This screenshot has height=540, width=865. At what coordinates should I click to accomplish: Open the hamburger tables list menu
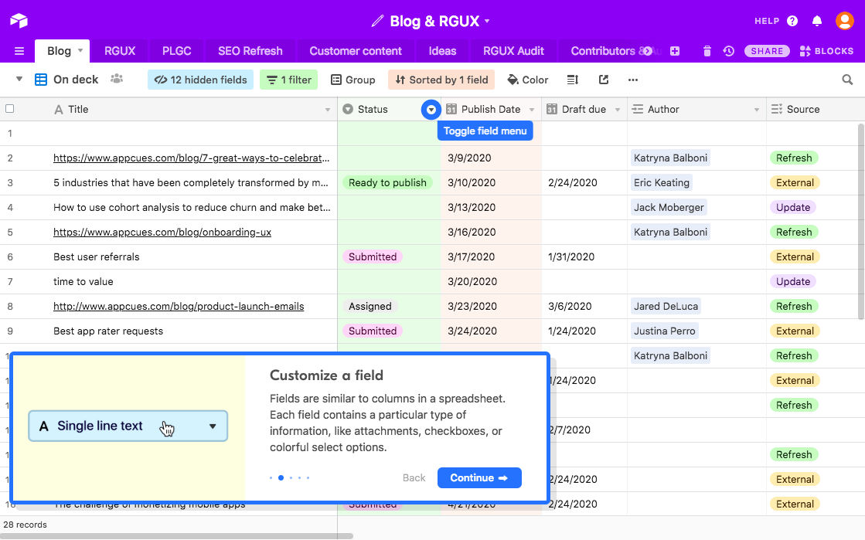coord(19,51)
